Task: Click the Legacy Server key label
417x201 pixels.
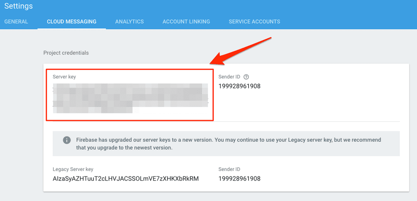Action: tap(73, 169)
